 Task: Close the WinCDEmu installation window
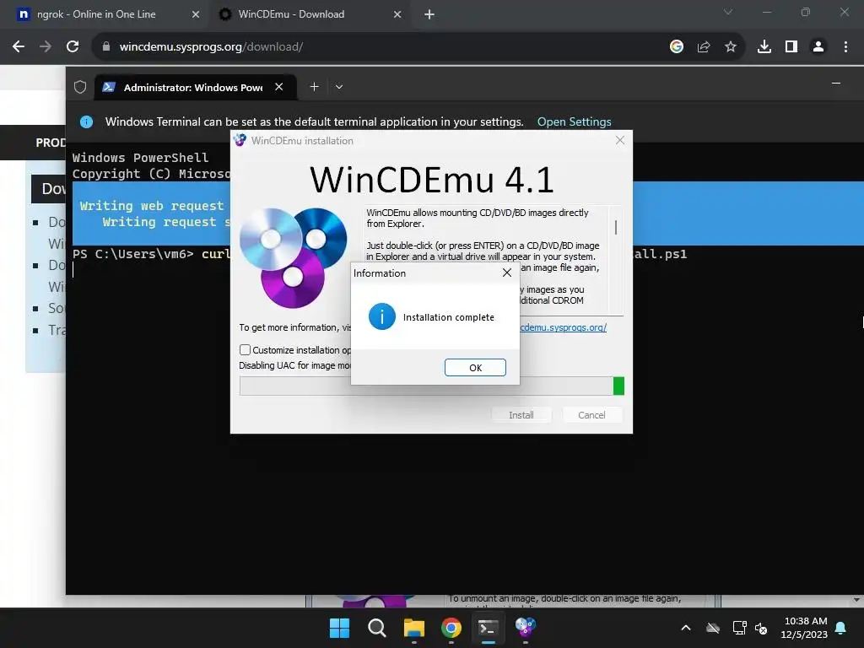pyautogui.click(x=620, y=141)
